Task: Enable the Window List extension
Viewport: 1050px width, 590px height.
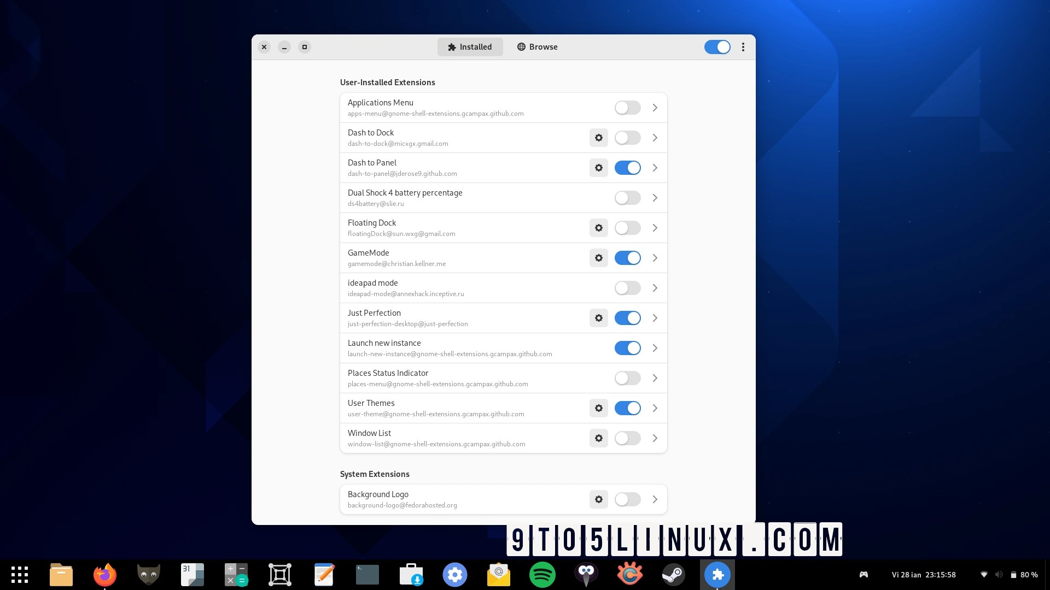Action: click(627, 438)
